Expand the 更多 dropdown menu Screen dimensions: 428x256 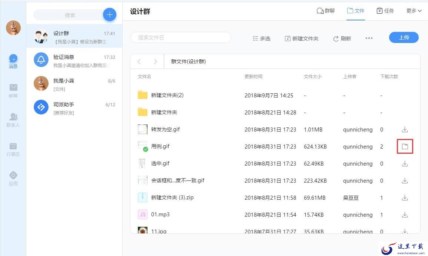point(414,11)
